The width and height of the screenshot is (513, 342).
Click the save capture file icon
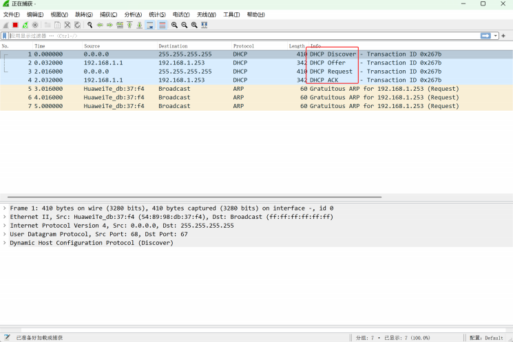tap(57, 25)
